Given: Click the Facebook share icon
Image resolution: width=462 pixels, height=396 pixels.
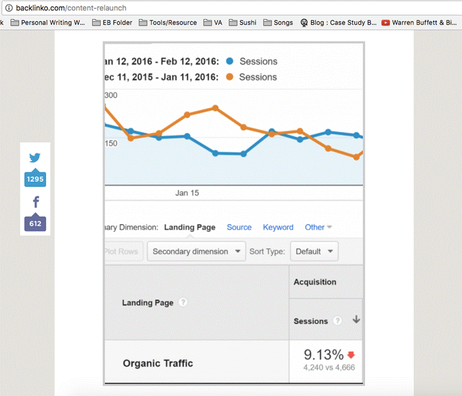Looking at the screenshot, I should tap(35, 202).
